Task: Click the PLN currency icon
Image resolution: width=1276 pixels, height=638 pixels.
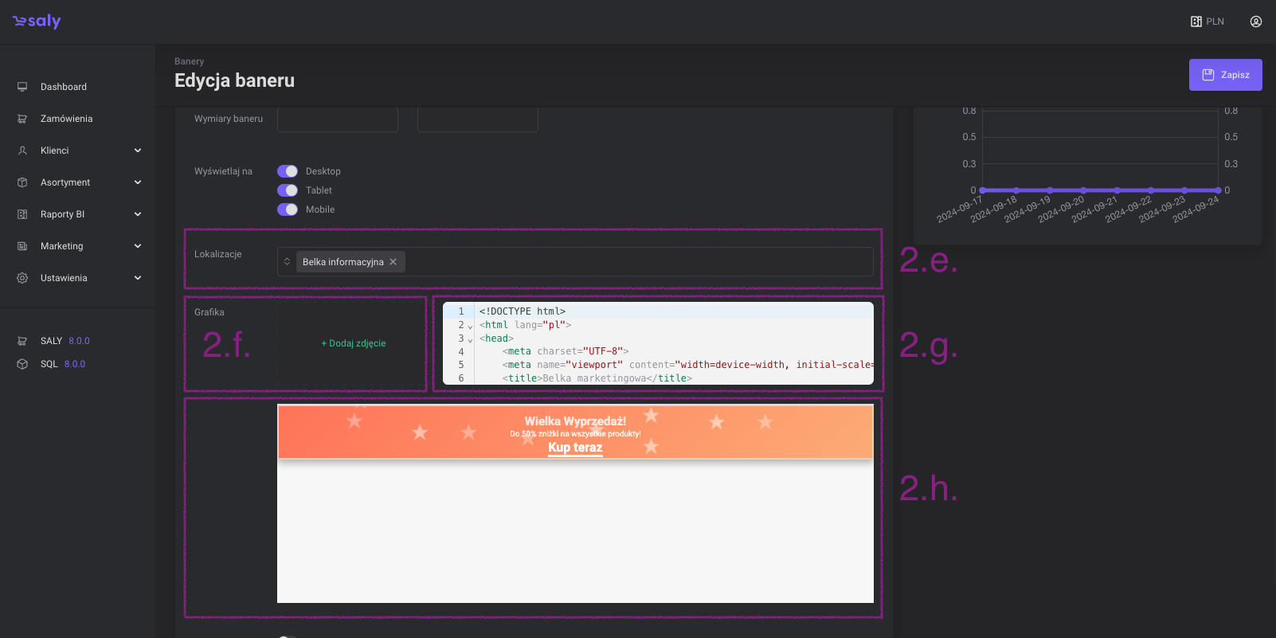Action: pyautogui.click(x=1196, y=22)
